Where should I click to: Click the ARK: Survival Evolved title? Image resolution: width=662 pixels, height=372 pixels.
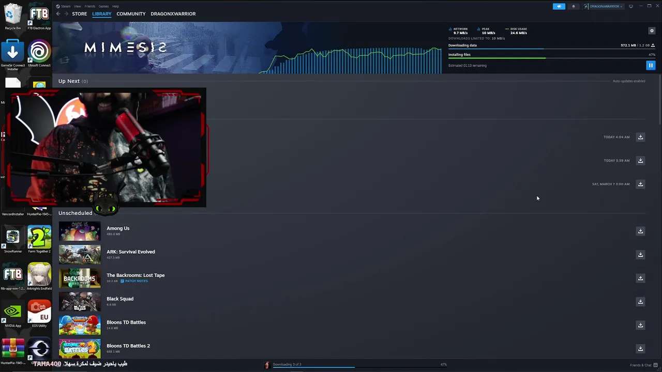131,252
